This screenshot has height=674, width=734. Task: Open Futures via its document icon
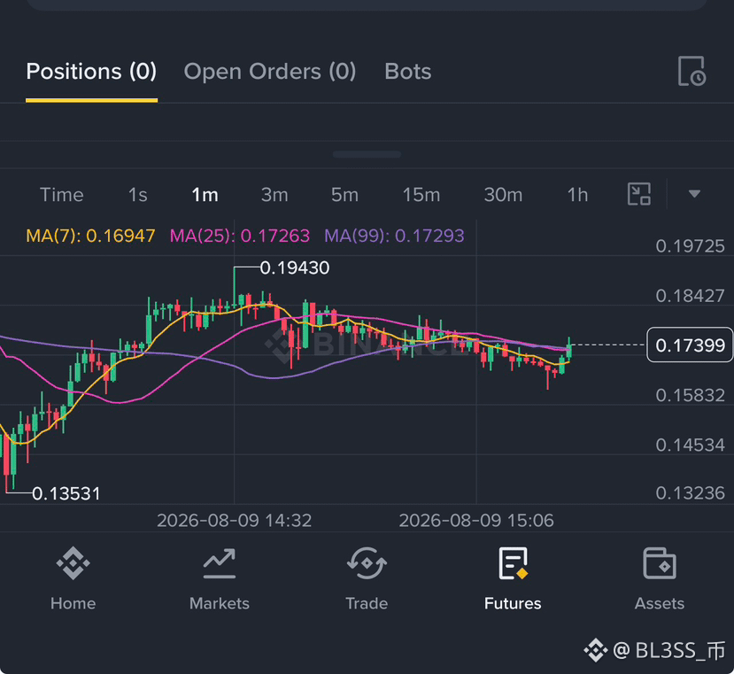(513, 563)
